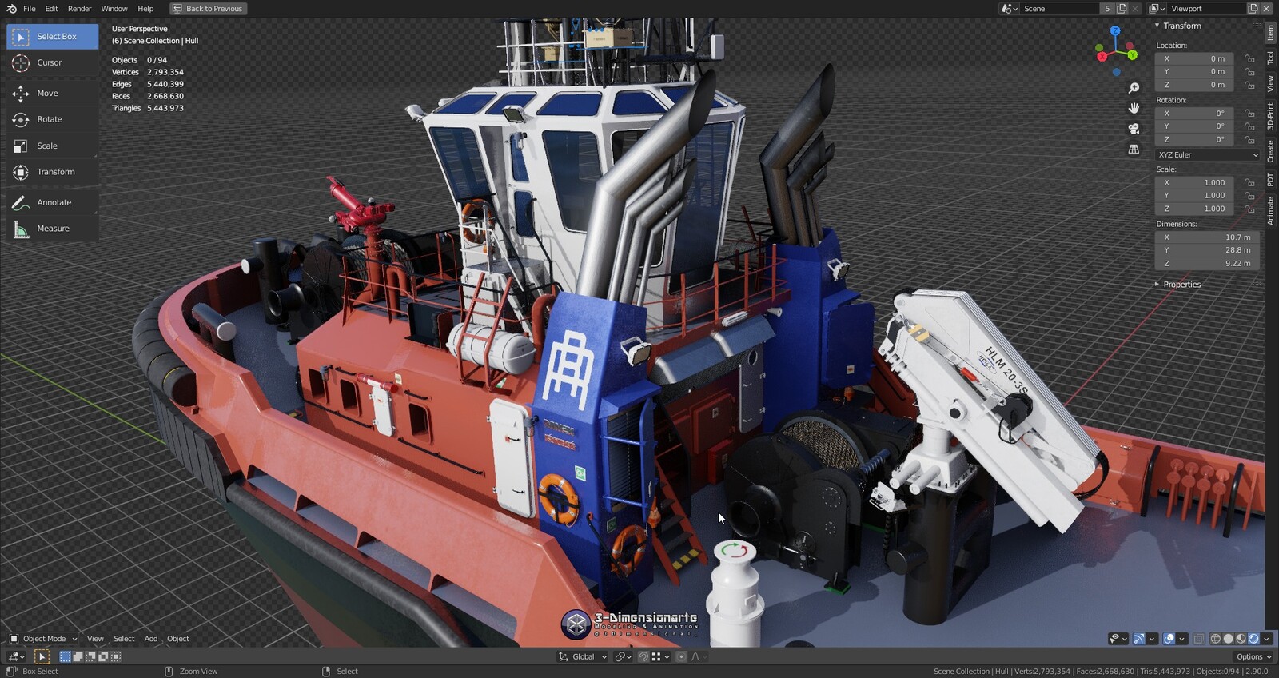Collapse the Transform panel
Image resolution: width=1279 pixels, height=678 pixels.
(1157, 26)
